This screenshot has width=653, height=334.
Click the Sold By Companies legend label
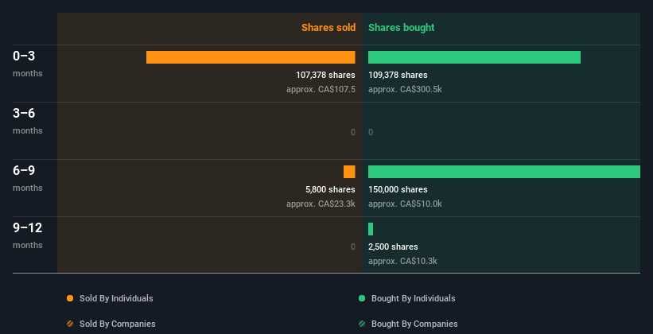[118, 324]
